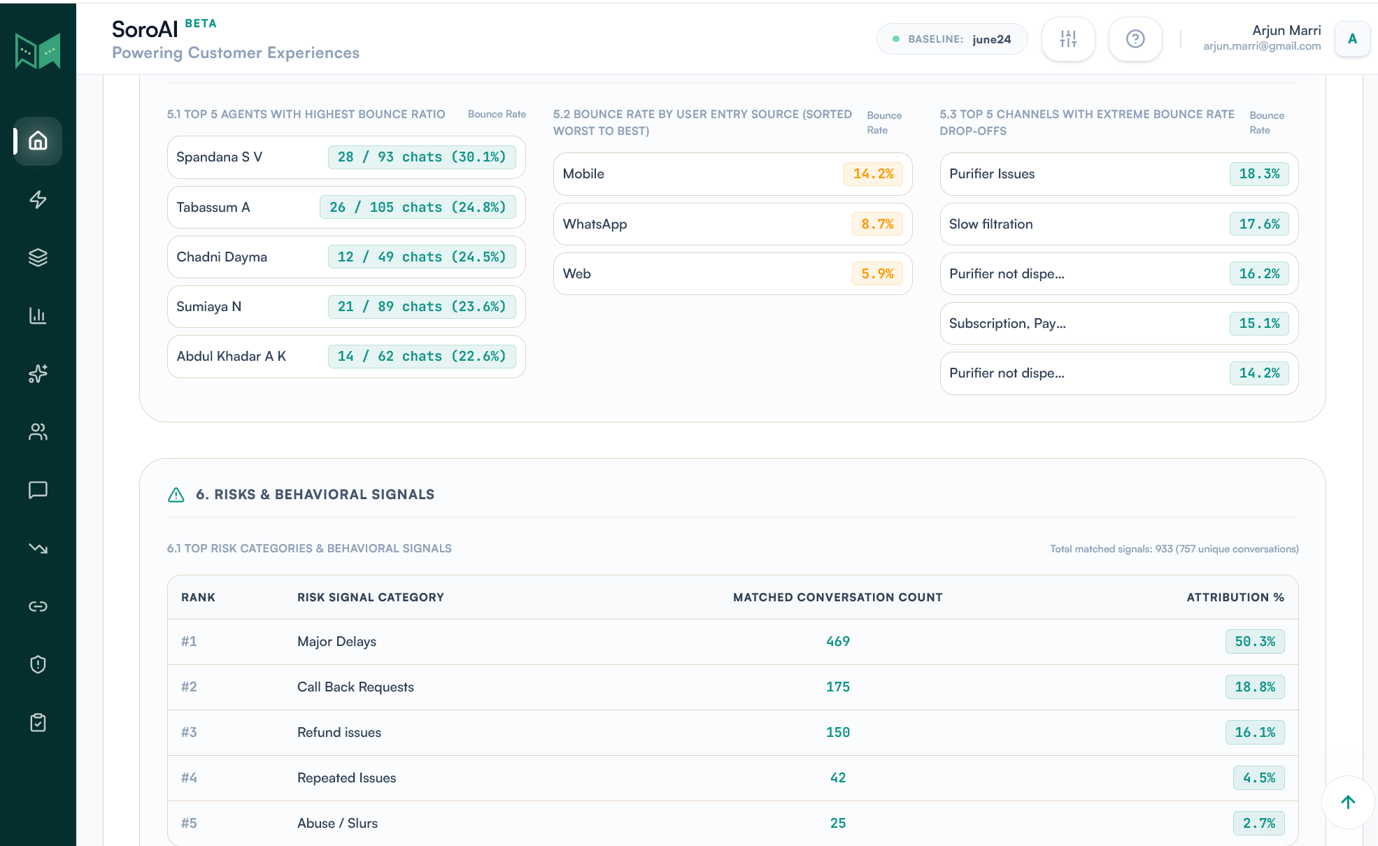
Task: Open the link integrations sidebar icon
Action: [x=38, y=605]
